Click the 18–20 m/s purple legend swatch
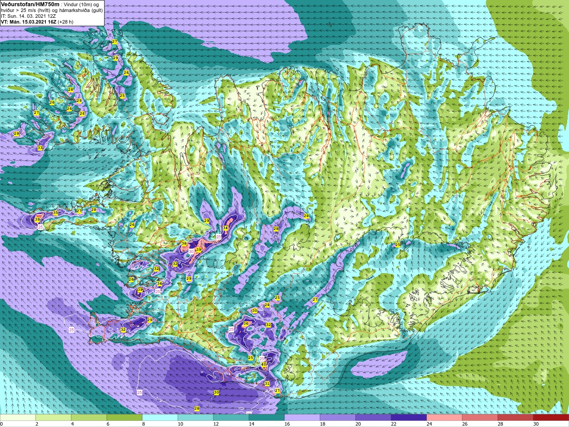Screen dimensions: 569x427 pyautogui.click(x=338, y=418)
